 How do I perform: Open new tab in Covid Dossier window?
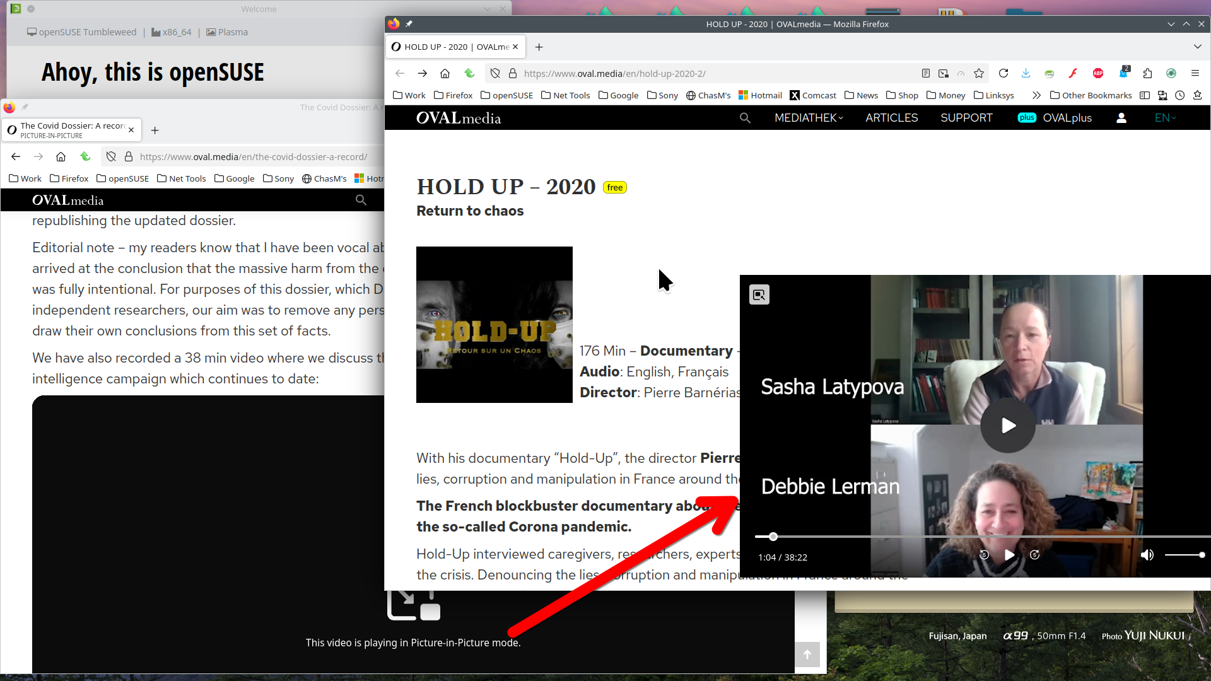coord(155,130)
